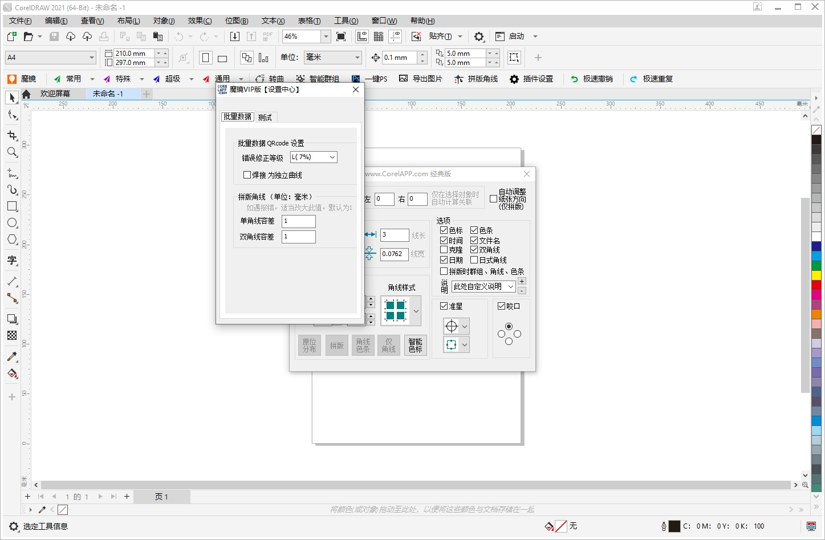825x540 pixels.
Task: Open the 对象(J) menu
Action: click(x=164, y=21)
